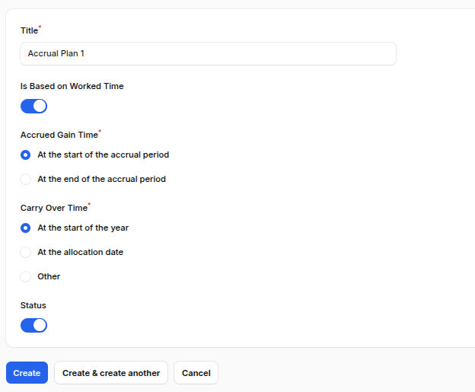Viewport: 475px width, 392px height.
Task: Click the 'At the start of the year' text
Action: 83,228
